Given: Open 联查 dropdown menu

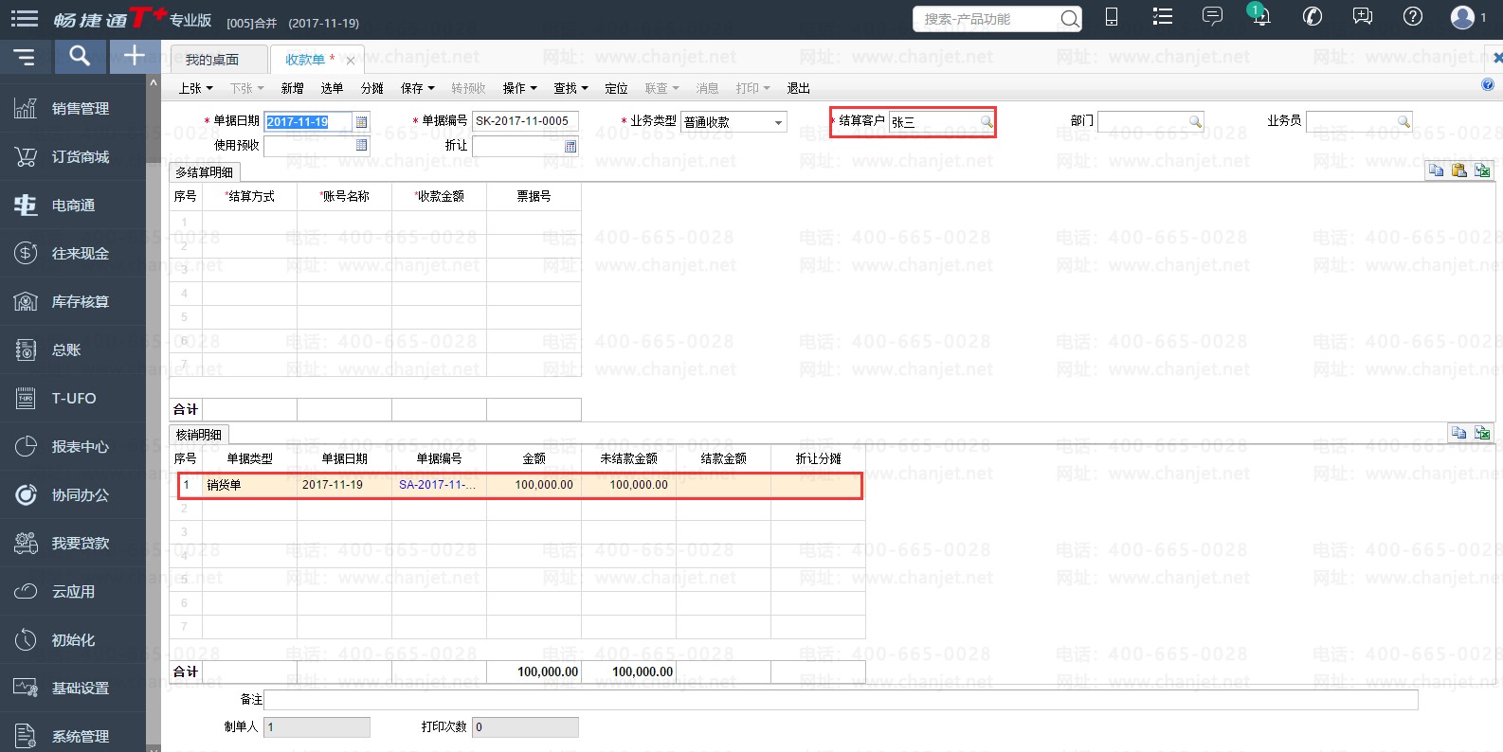Looking at the screenshot, I should coord(661,88).
